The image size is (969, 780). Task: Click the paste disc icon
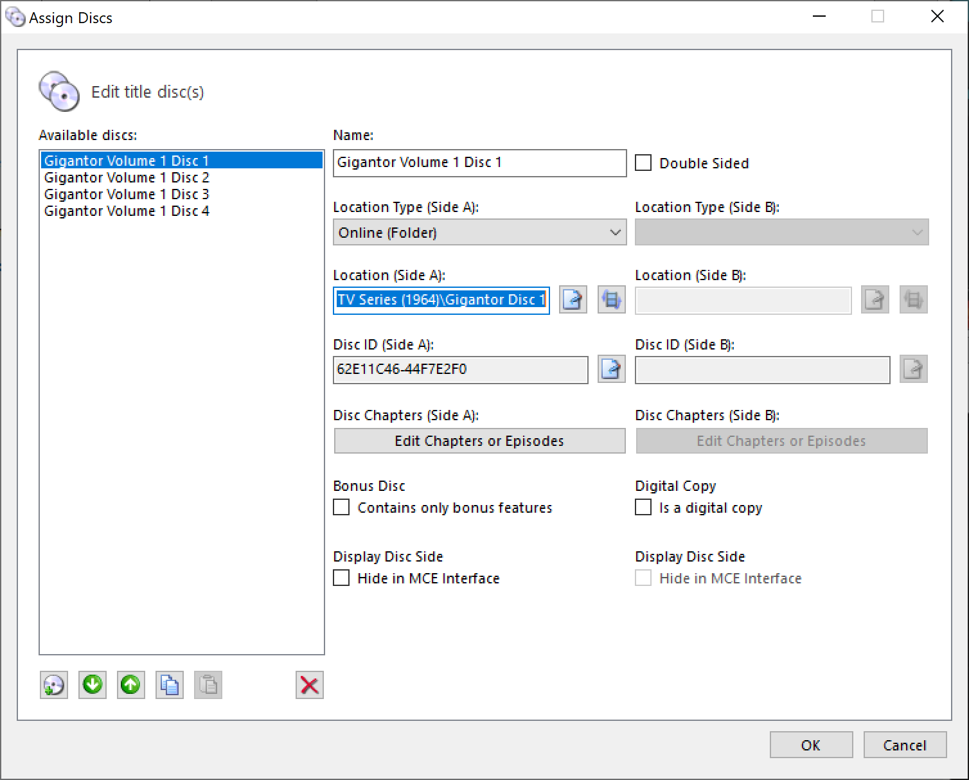[x=208, y=685]
